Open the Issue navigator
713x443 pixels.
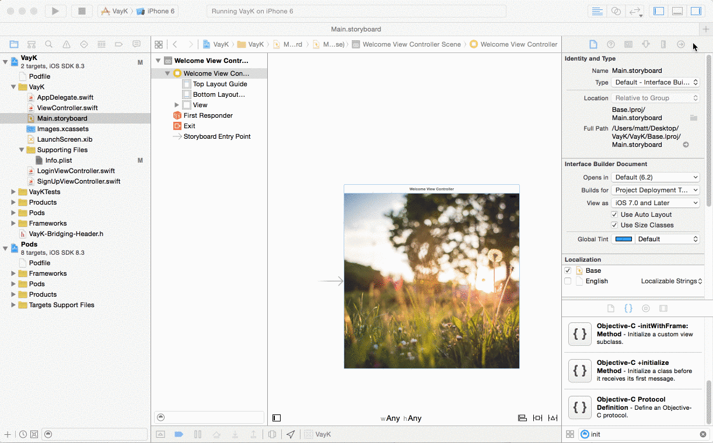[67, 44]
